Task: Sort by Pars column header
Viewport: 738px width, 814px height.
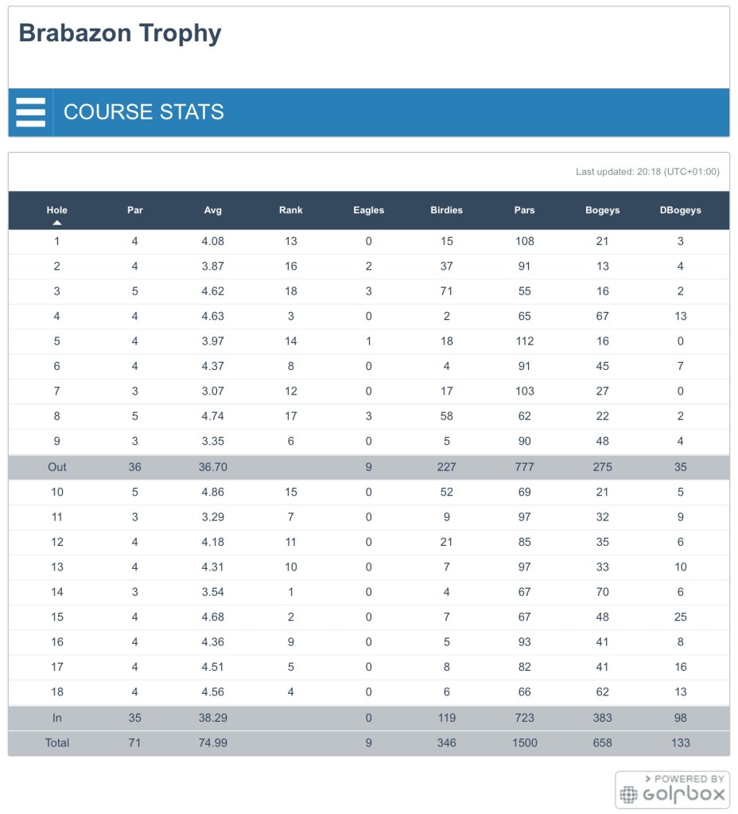Action: [x=524, y=210]
